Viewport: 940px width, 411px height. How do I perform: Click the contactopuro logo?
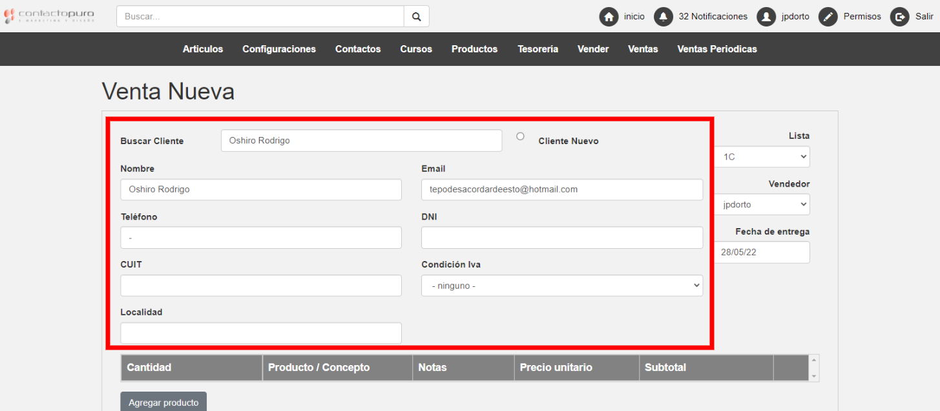pos(49,16)
